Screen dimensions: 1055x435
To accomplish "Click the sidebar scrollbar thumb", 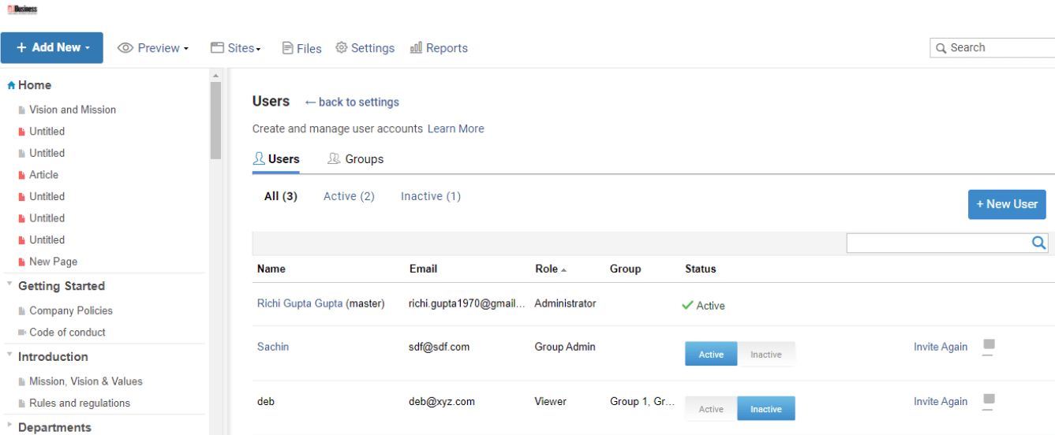I will click(x=215, y=121).
